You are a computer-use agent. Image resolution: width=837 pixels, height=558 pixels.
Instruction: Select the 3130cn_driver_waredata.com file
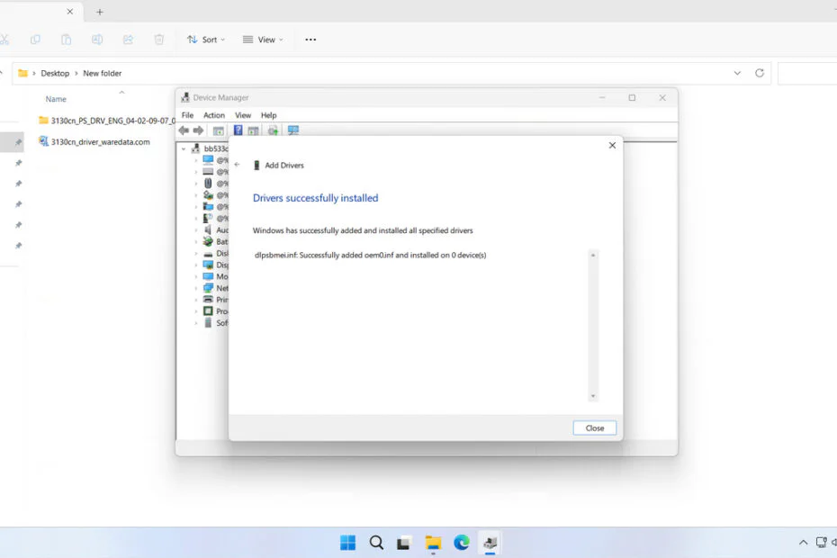click(100, 141)
